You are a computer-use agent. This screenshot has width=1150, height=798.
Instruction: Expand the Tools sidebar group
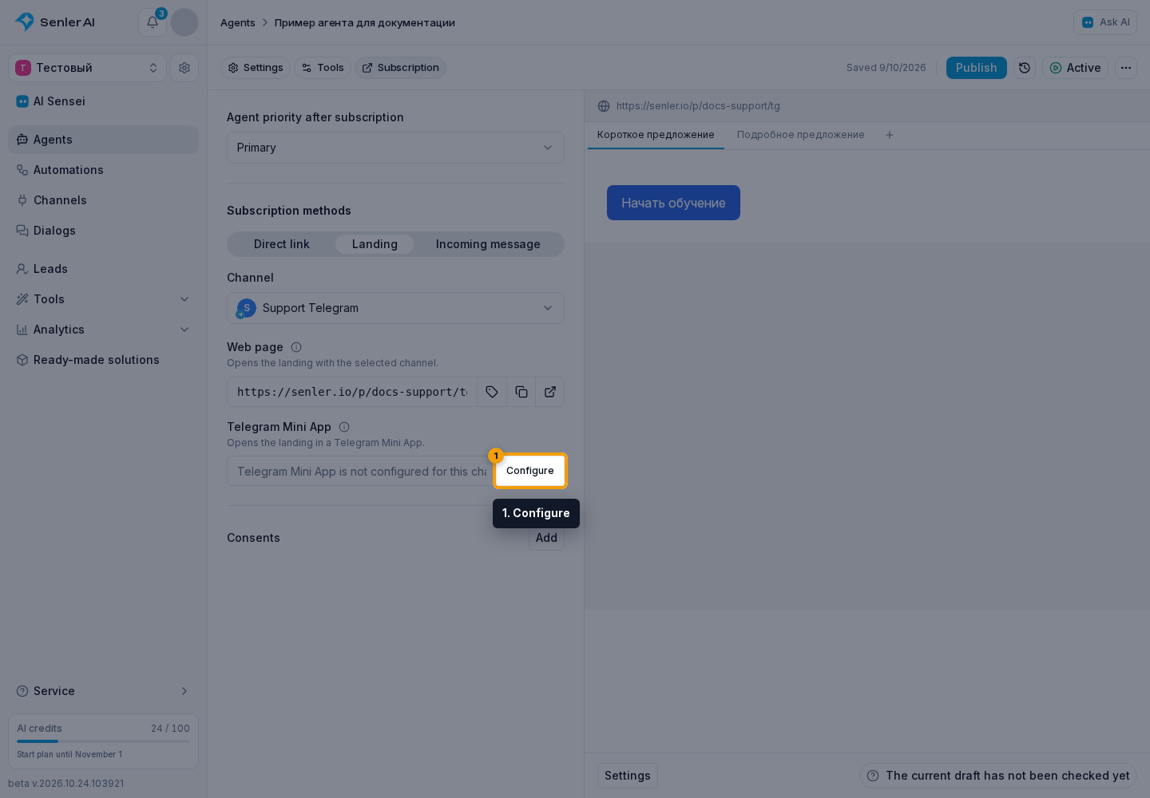click(x=103, y=299)
